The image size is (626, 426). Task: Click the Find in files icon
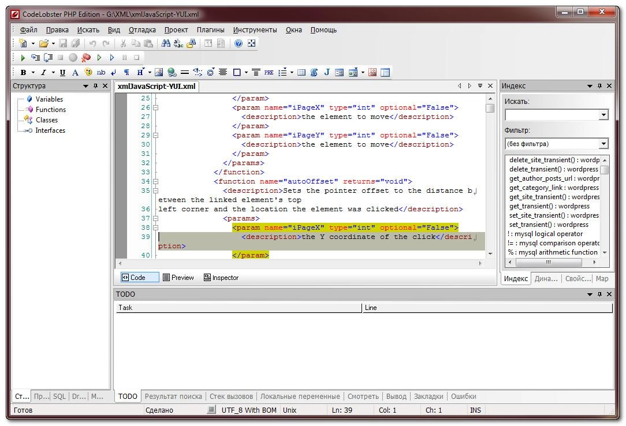[192, 43]
